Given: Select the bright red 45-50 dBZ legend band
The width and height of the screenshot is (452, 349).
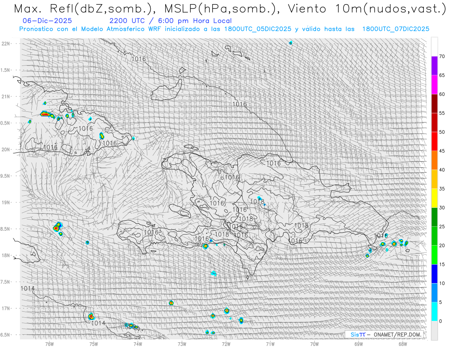Looking at the screenshot, I should click(434, 142).
